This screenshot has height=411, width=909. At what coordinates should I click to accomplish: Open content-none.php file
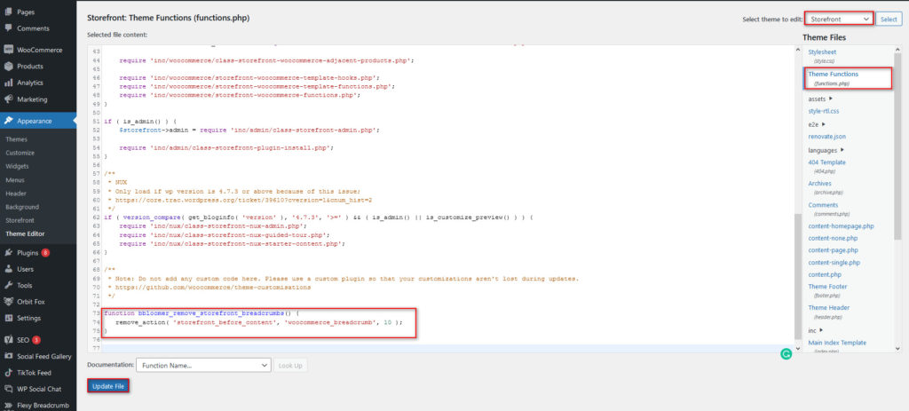(x=833, y=238)
